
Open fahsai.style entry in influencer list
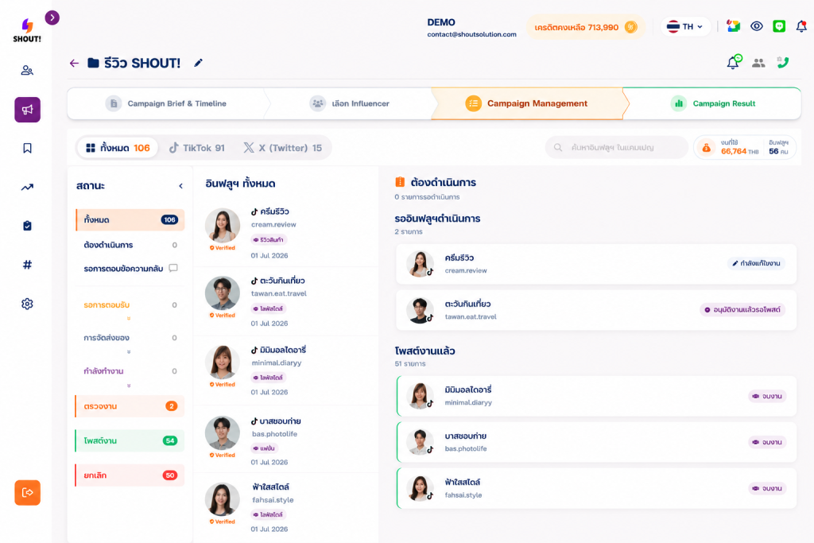click(x=285, y=508)
